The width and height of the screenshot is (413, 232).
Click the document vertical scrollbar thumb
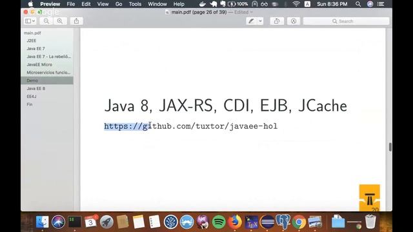click(x=390, y=147)
